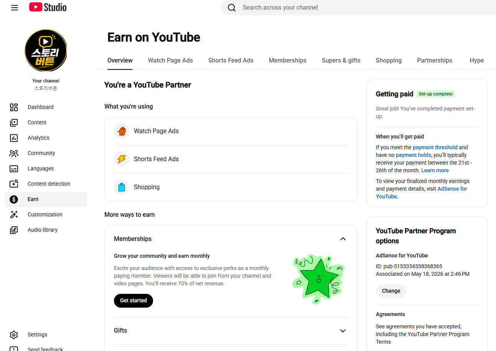Switch to the Watch Page Ads tab

pyautogui.click(x=170, y=60)
